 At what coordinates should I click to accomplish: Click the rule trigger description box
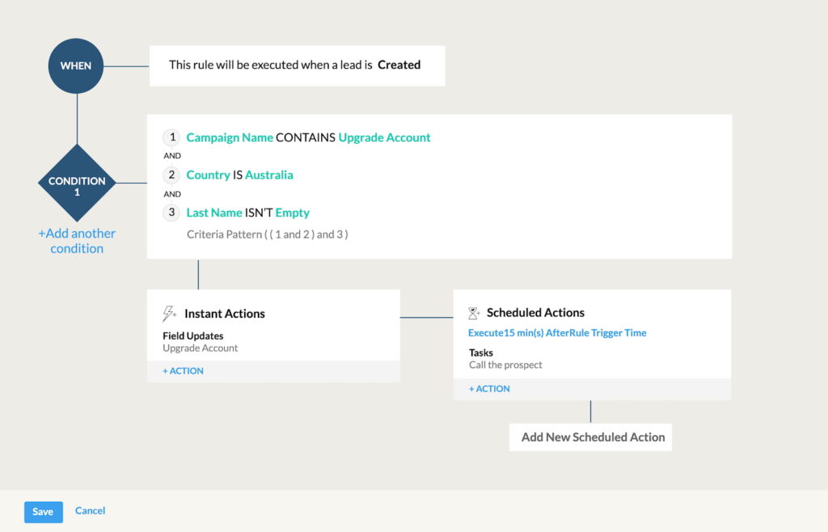[297, 65]
